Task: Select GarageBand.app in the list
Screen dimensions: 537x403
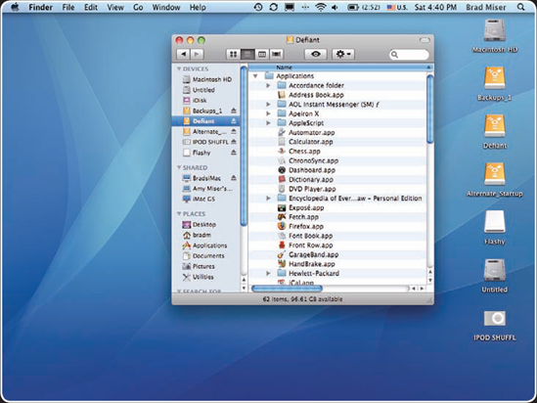Action: tap(337, 254)
